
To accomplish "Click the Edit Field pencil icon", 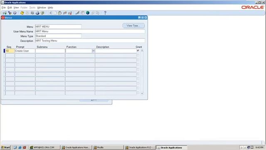I will (77, 13).
